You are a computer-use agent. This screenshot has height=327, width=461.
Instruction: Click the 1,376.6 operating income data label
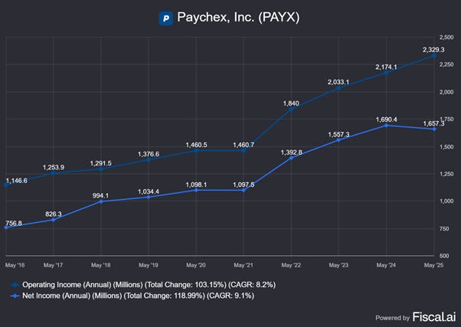click(149, 154)
